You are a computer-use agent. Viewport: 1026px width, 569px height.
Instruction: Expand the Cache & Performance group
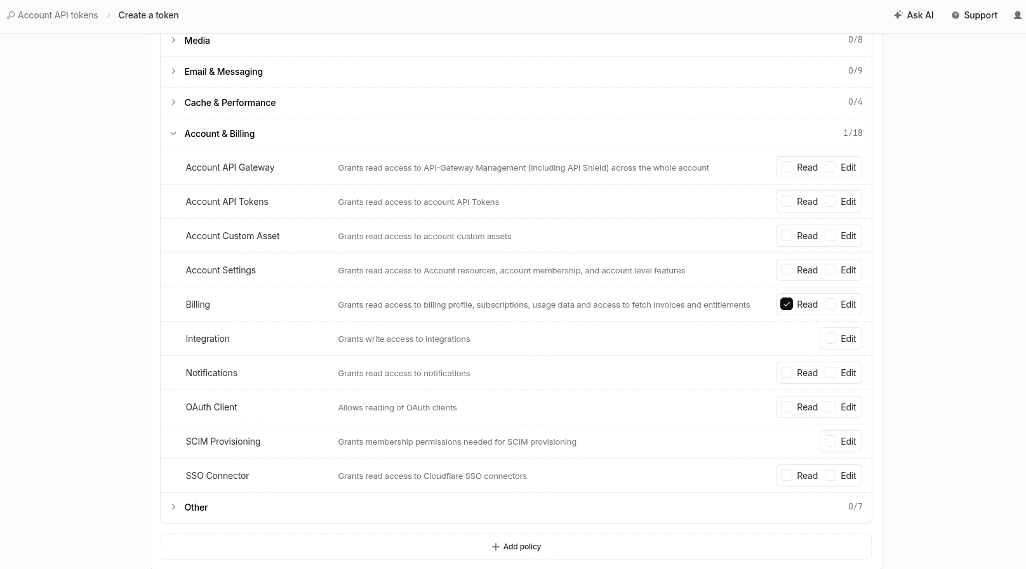coord(516,103)
